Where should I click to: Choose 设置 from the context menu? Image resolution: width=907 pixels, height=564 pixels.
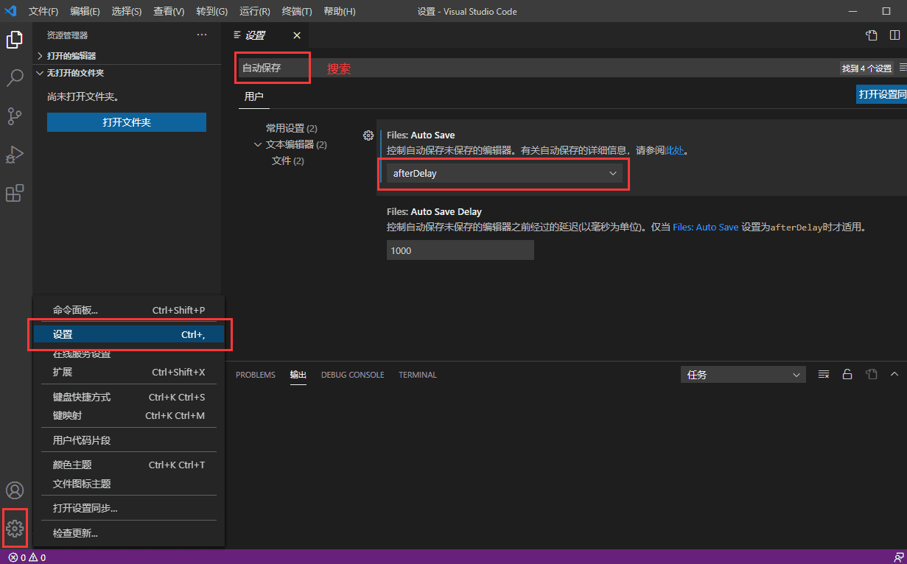[129, 335]
